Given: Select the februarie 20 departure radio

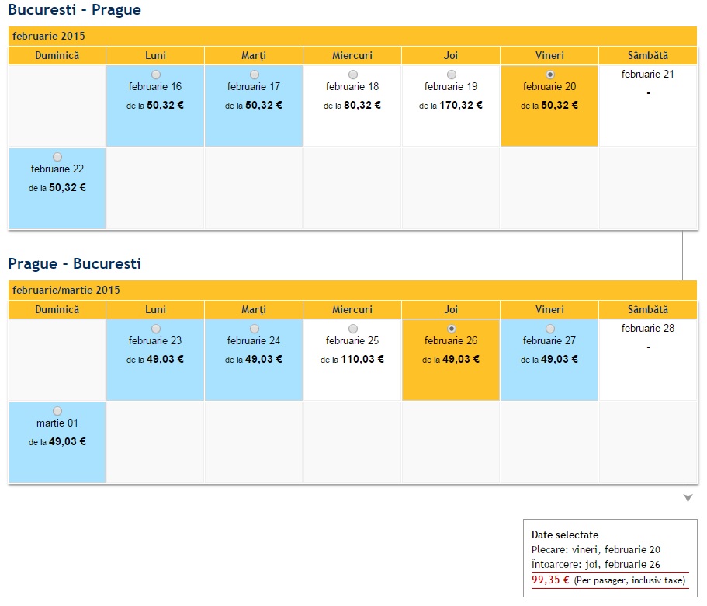Looking at the screenshot, I should tap(550, 75).
